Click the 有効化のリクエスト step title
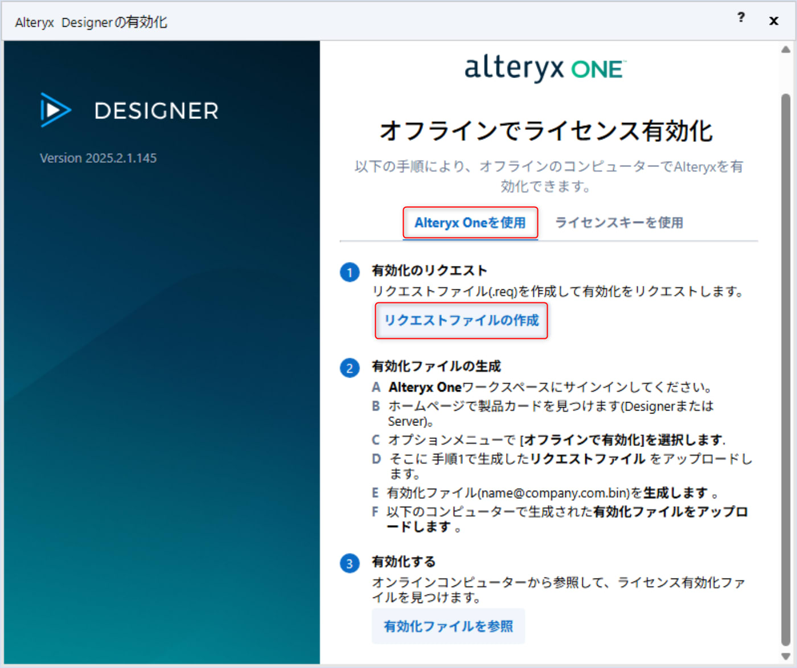Screen dimensions: 797x668 pos(429,271)
